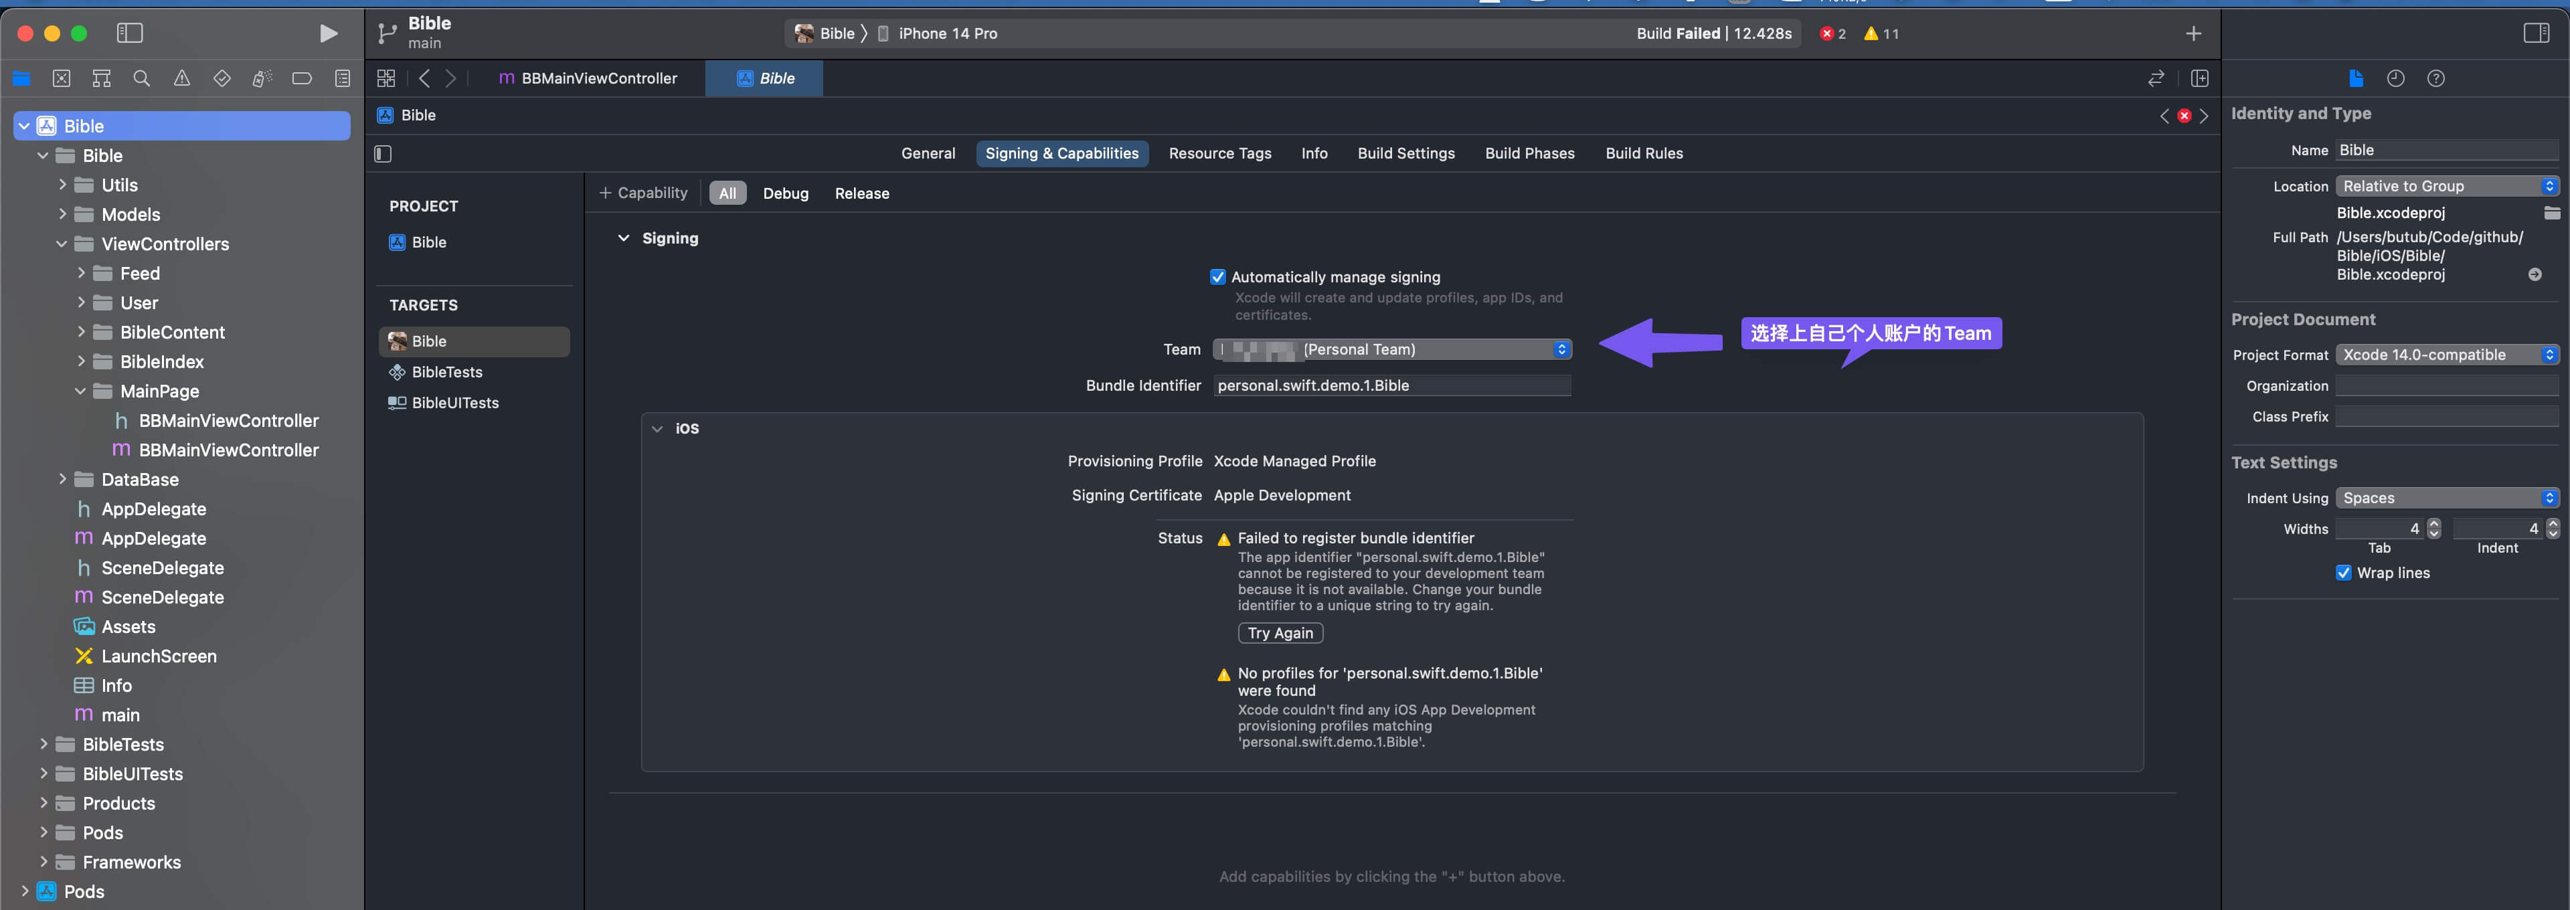Image resolution: width=2570 pixels, height=910 pixels.
Task: Switch to the Build Settings tab
Action: tap(1405, 154)
